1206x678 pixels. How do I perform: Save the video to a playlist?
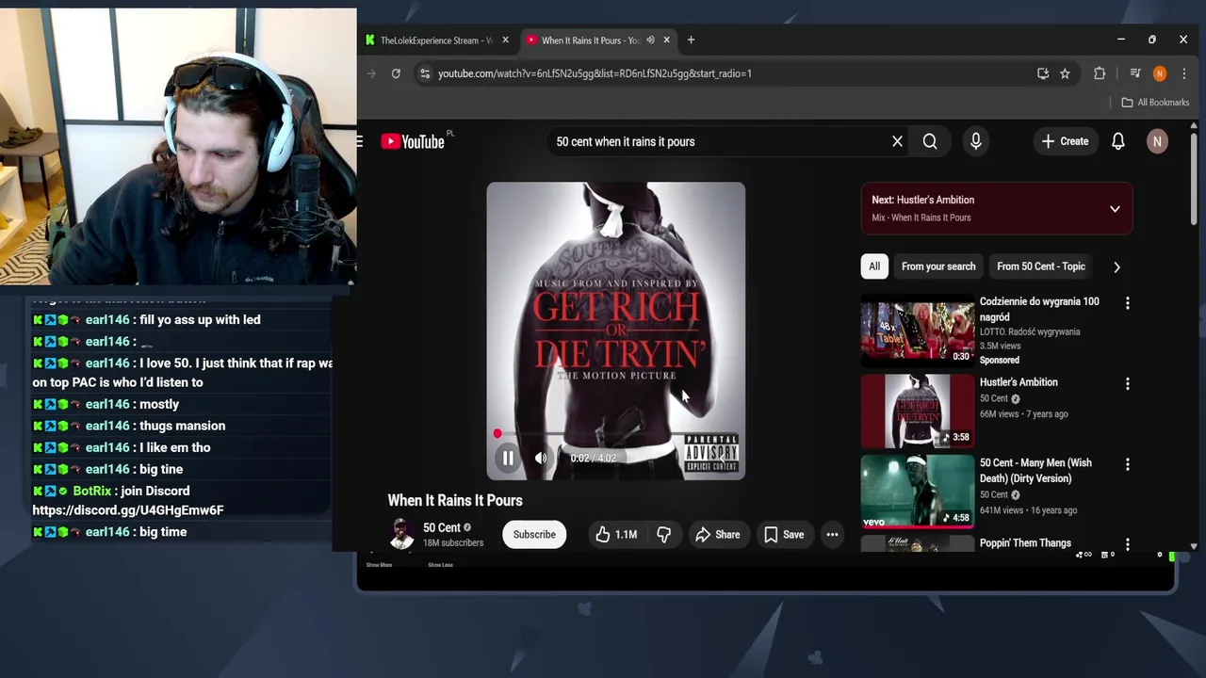point(784,535)
